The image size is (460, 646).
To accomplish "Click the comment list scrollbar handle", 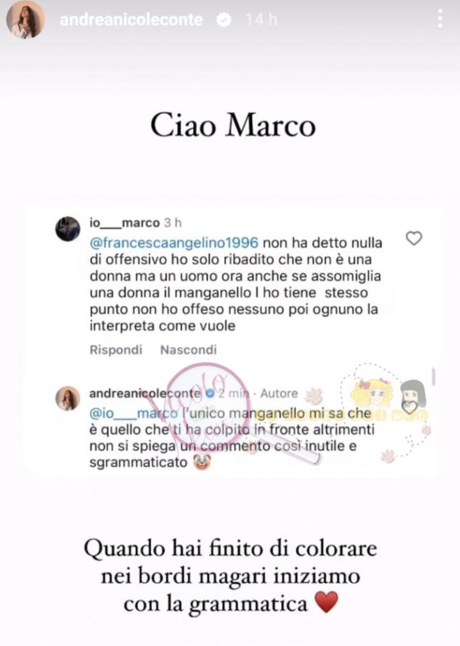I will (433, 376).
